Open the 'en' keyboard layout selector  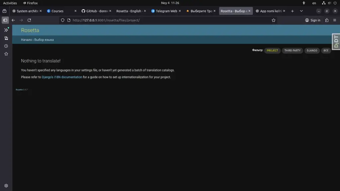pos(314,3)
